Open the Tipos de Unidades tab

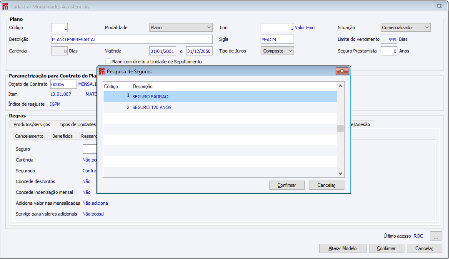pos(78,124)
